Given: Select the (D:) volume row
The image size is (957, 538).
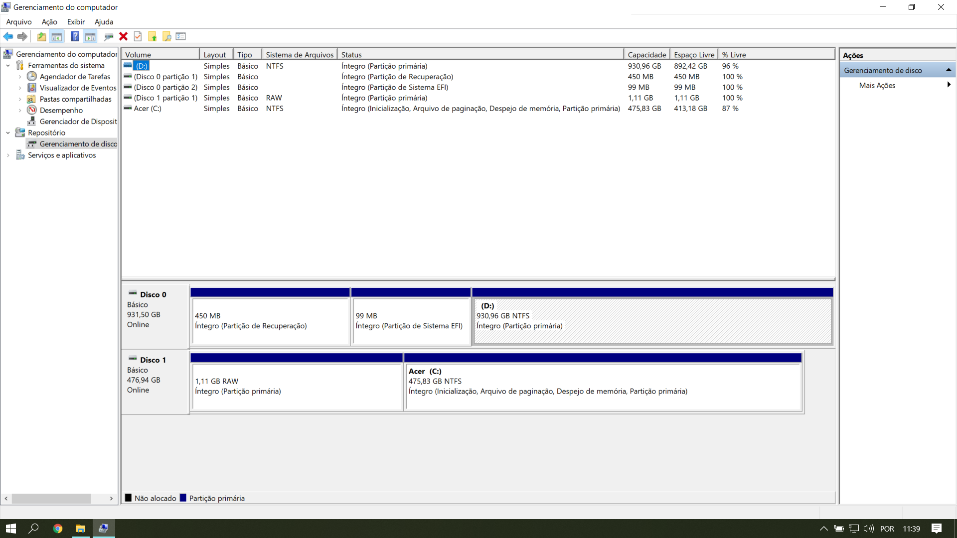Looking at the screenshot, I should point(478,66).
